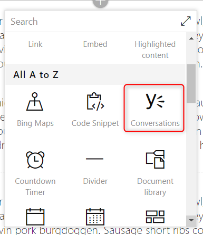Choose the Embed web part
Viewport: 203px width, 235px height.
click(x=95, y=44)
